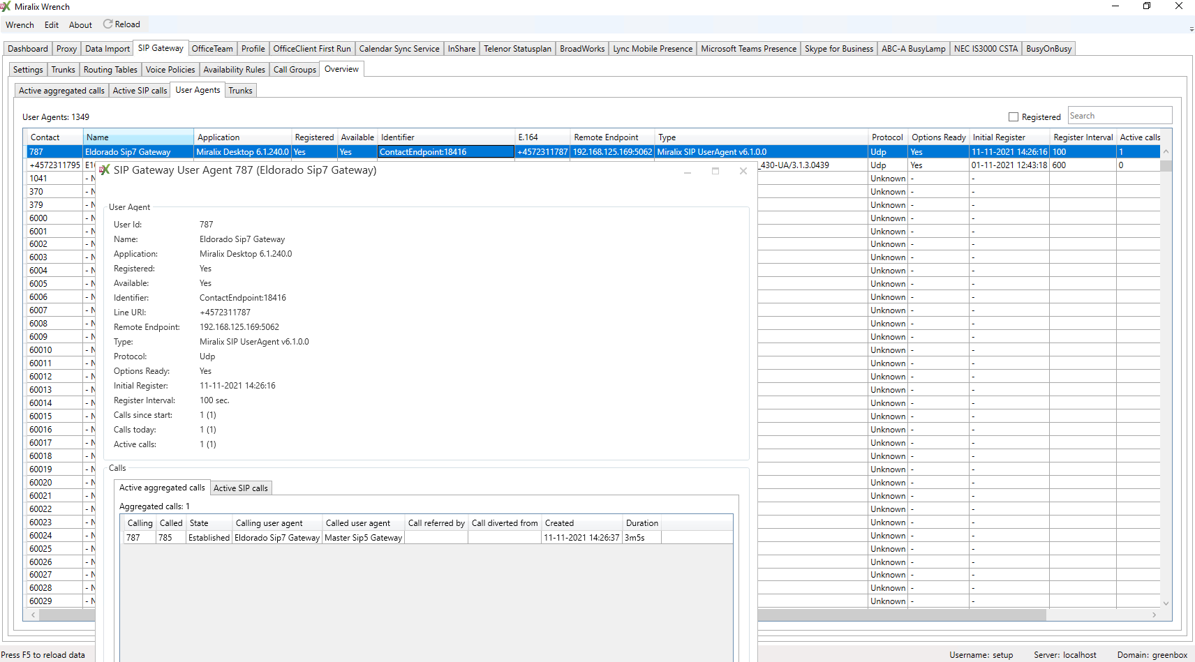Screen dimensions: 1195x662
Task: Click Remote Endpoint value 192.168.125.169:5062 in dialog
Action: point(239,327)
